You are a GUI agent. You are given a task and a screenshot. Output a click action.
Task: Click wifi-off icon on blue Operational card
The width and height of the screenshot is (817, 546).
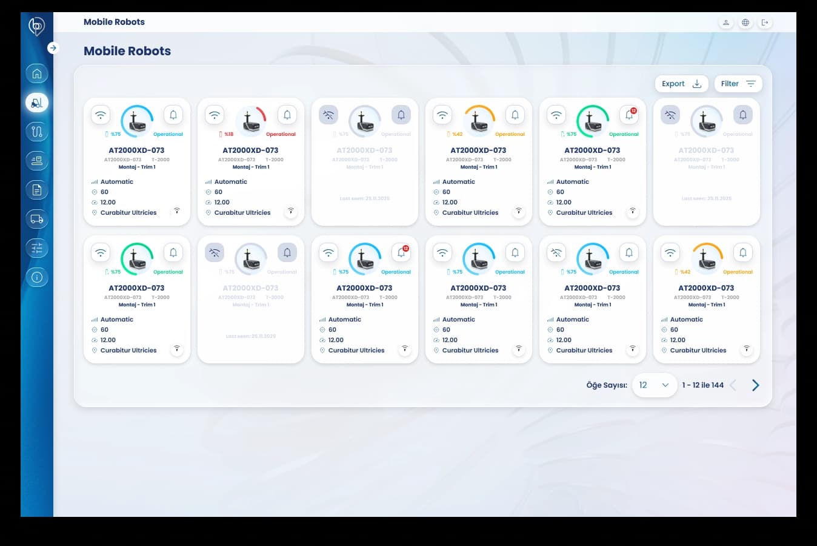tap(556, 252)
